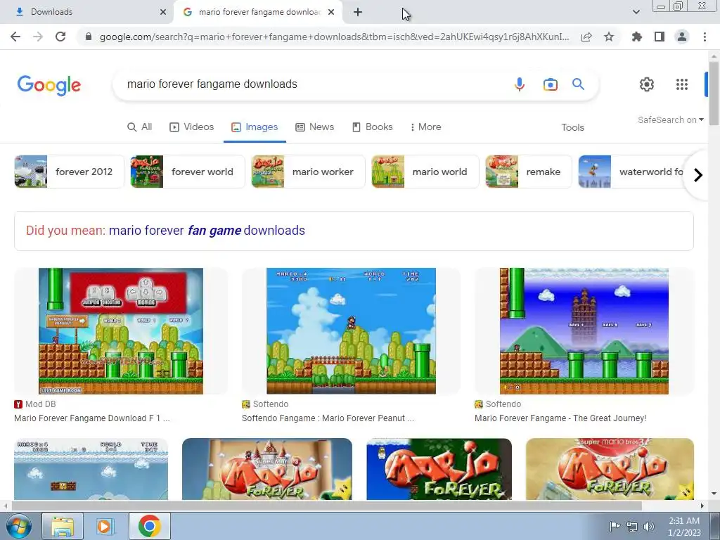The width and height of the screenshot is (720, 540).
Task: Open the Google apps grid
Action: (682, 84)
